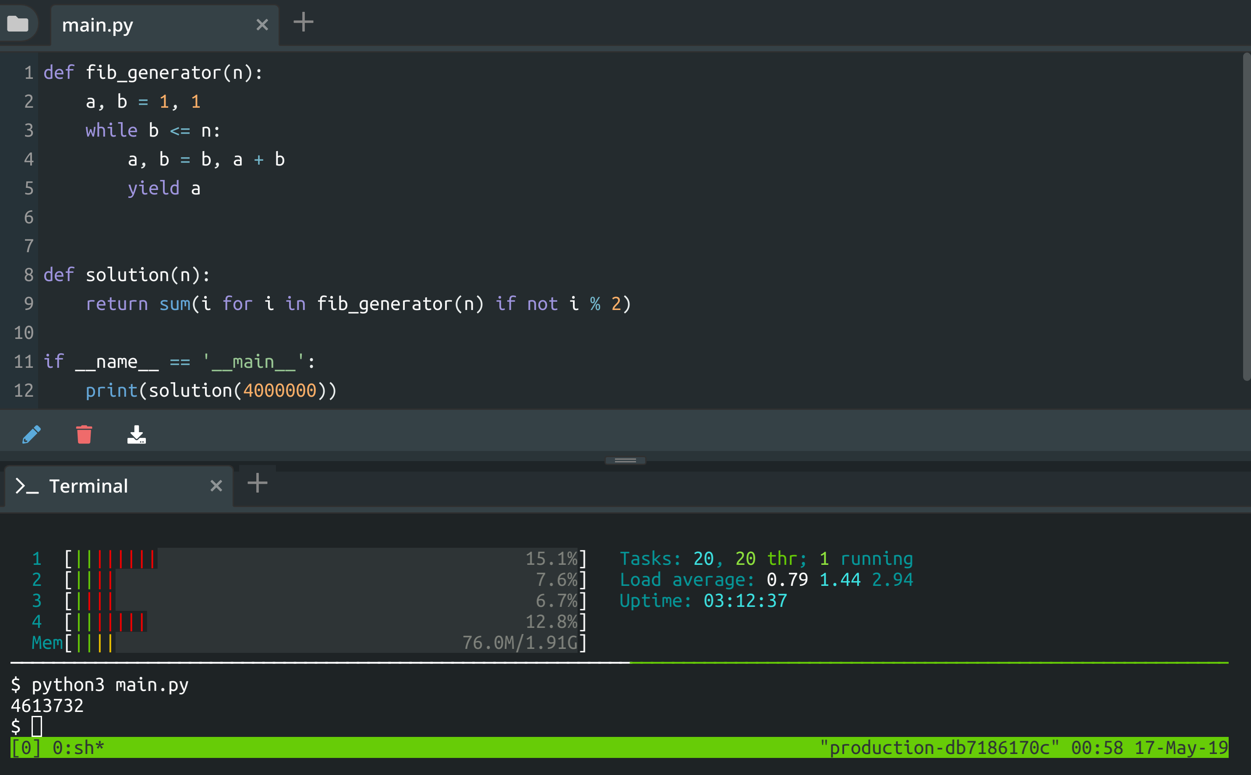This screenshot has height=775, width=1251.
Task: Click CPU 3 usage value 6.7%
Action: (557, 600)
